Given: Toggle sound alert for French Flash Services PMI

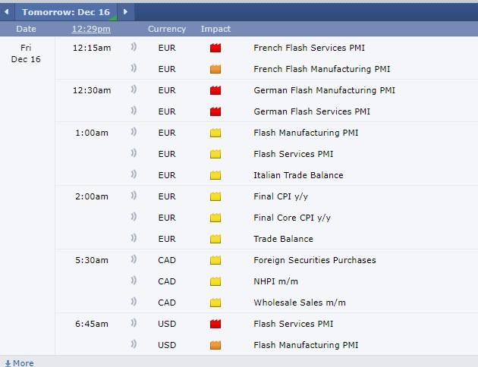Looking at the screenshot, I should 134,48.
